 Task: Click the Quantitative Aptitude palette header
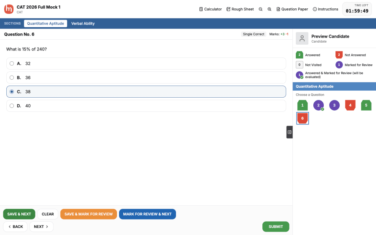[334, 86]
